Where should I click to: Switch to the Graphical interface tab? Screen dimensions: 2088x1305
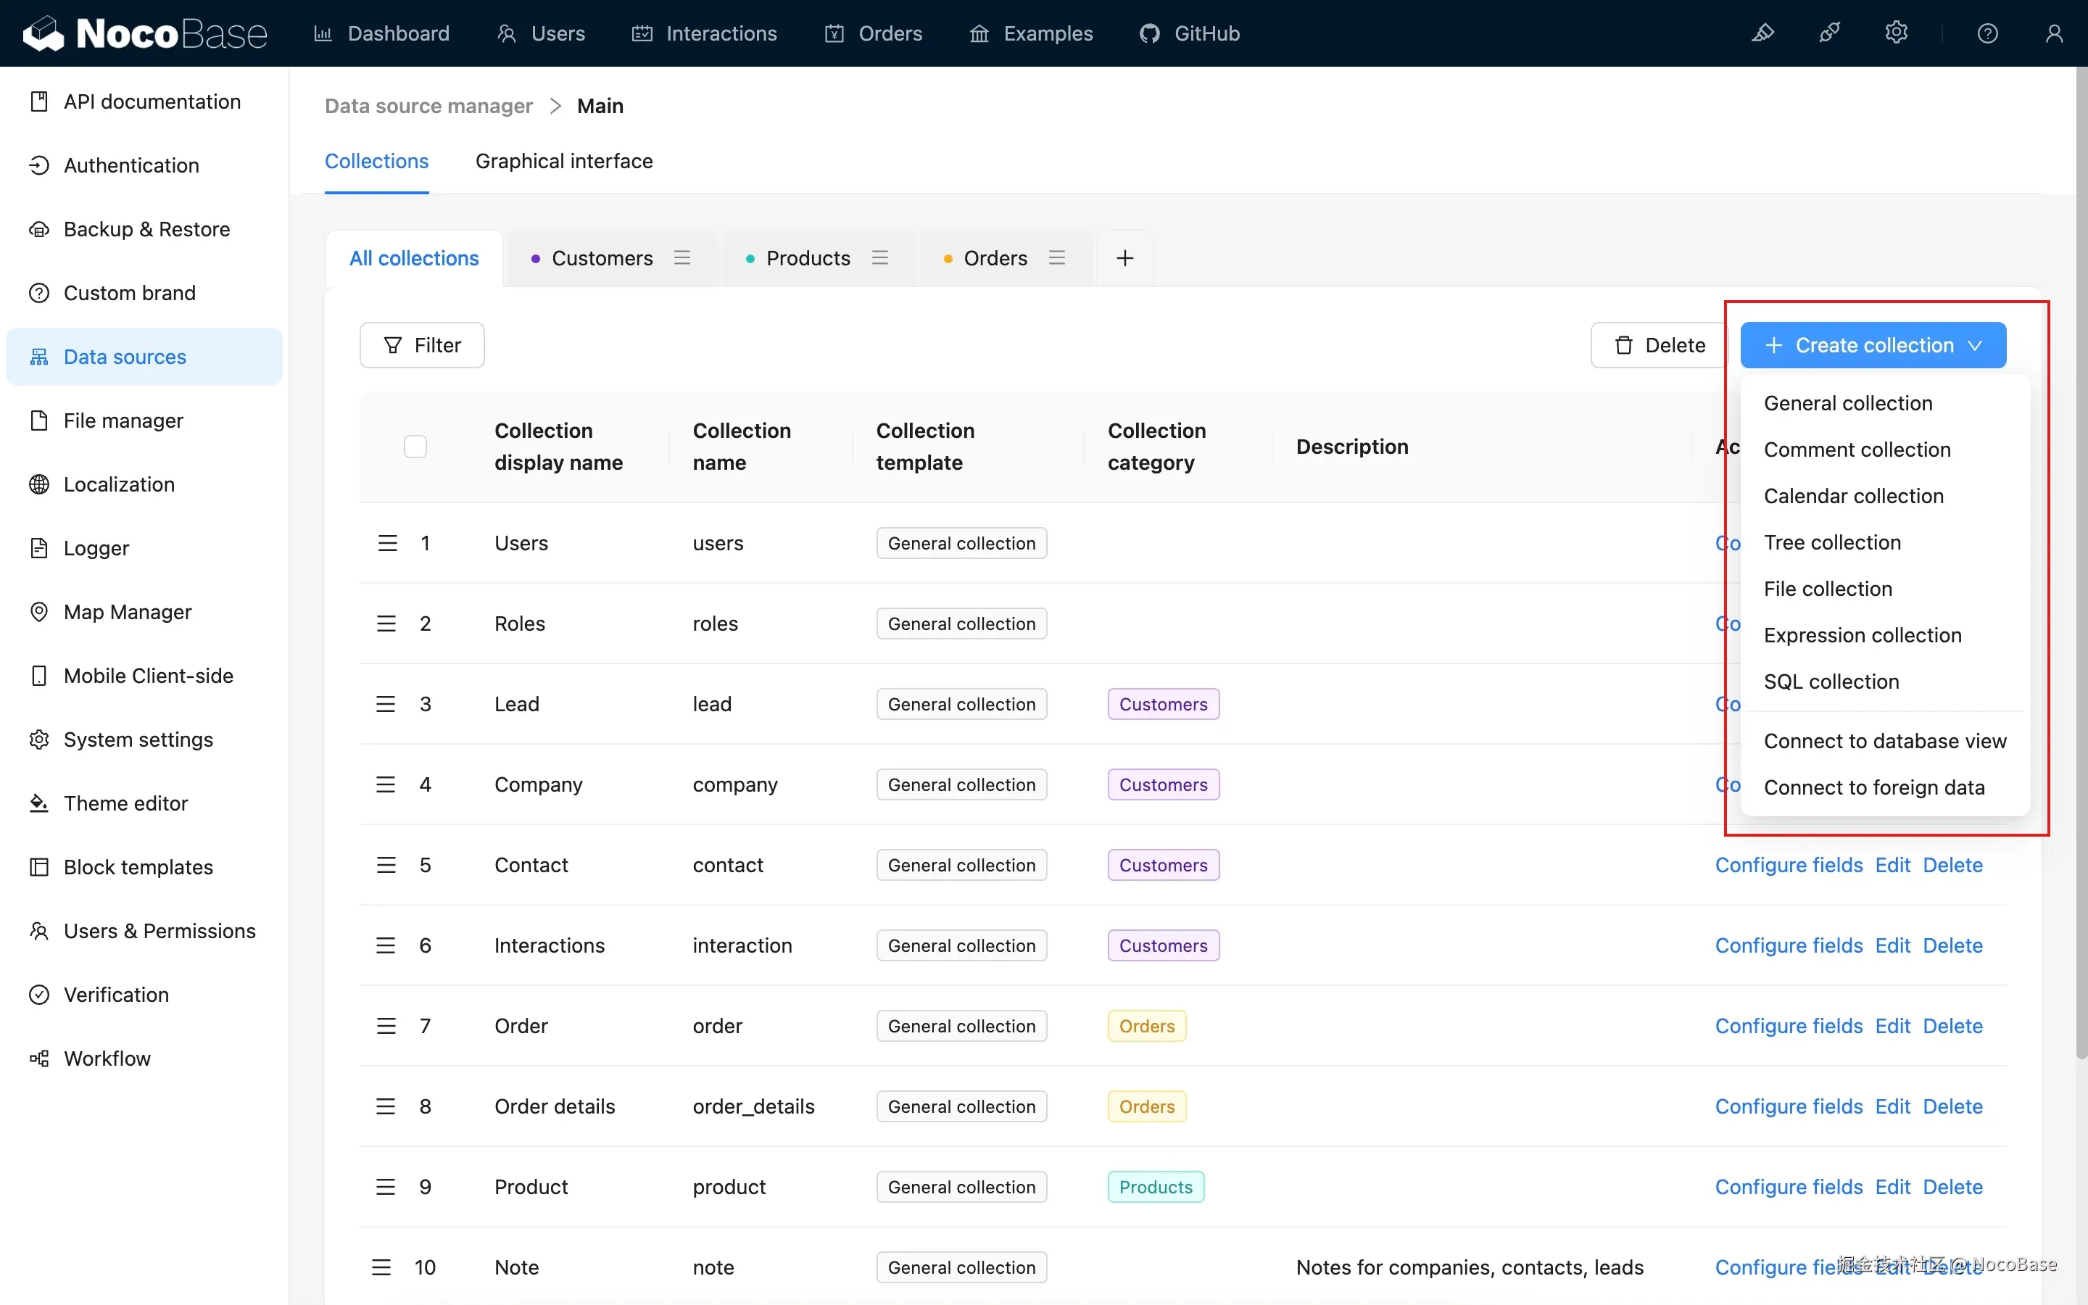563,162
